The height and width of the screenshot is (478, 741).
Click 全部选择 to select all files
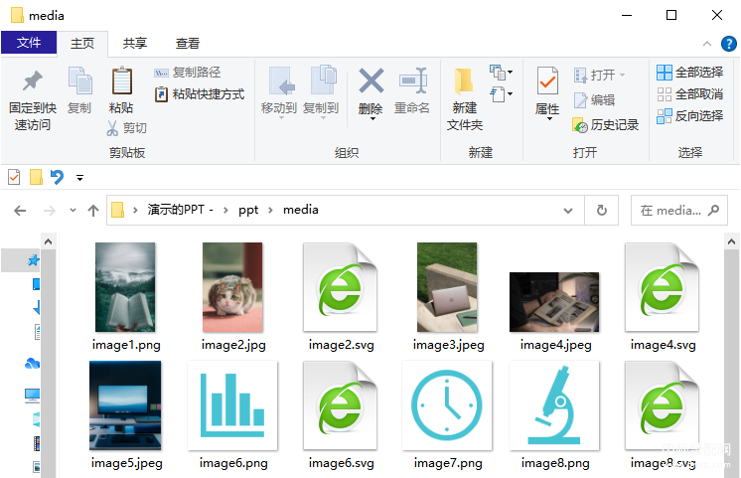click(x=690, y=73)
